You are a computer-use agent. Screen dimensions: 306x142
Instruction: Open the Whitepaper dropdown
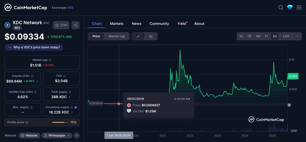click(57, 136)
